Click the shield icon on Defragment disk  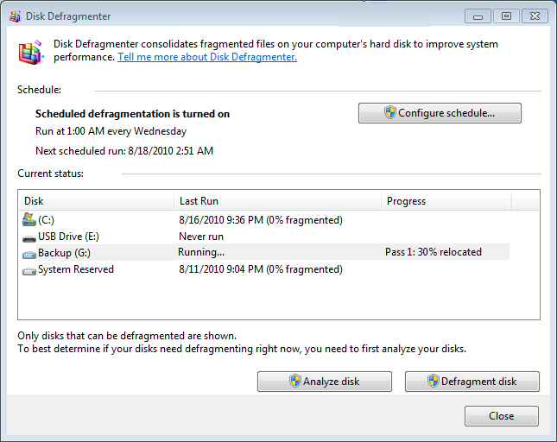click(x=432, y=382)
